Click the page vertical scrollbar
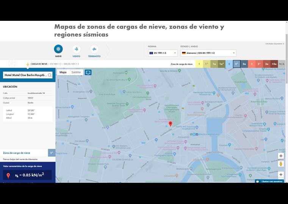The height and width of the screenshot is (204, 288). point(286,59)
